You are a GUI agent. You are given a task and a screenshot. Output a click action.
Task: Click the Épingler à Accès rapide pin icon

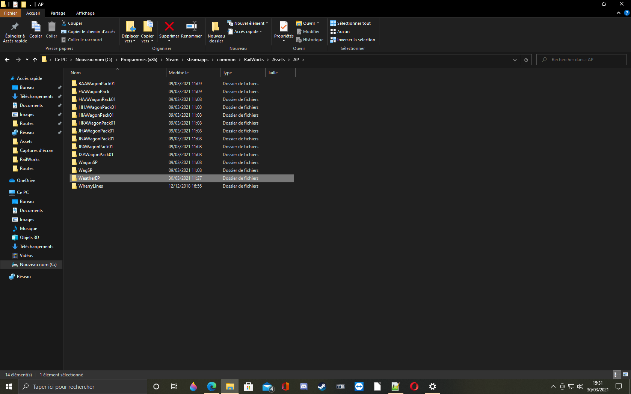(x=15, y=27)
